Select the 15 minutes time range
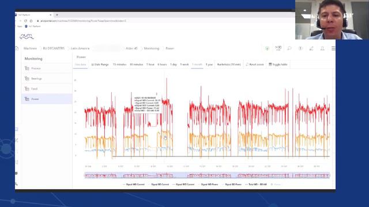369x207 pixels. (x=119, y=64)
